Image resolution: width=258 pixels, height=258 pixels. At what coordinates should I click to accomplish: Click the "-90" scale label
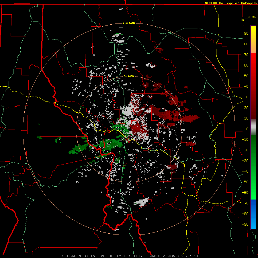245,224
